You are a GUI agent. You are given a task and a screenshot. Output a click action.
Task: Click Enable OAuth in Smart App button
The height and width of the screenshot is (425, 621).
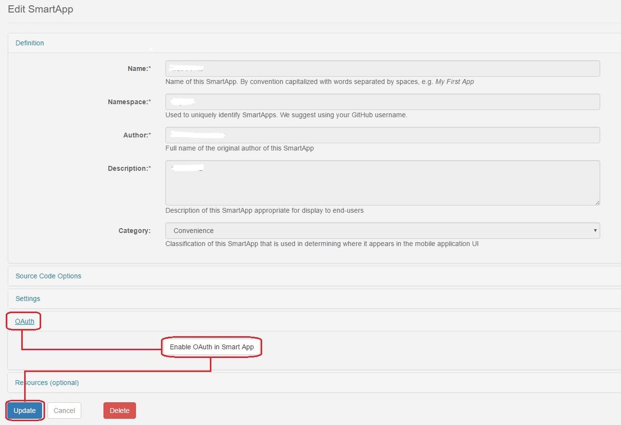pyautogui.click(x=212, y=347)
